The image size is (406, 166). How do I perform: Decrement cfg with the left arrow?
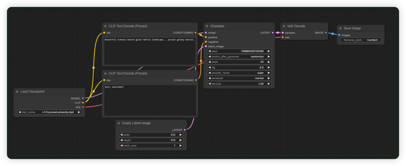point(209,67)
